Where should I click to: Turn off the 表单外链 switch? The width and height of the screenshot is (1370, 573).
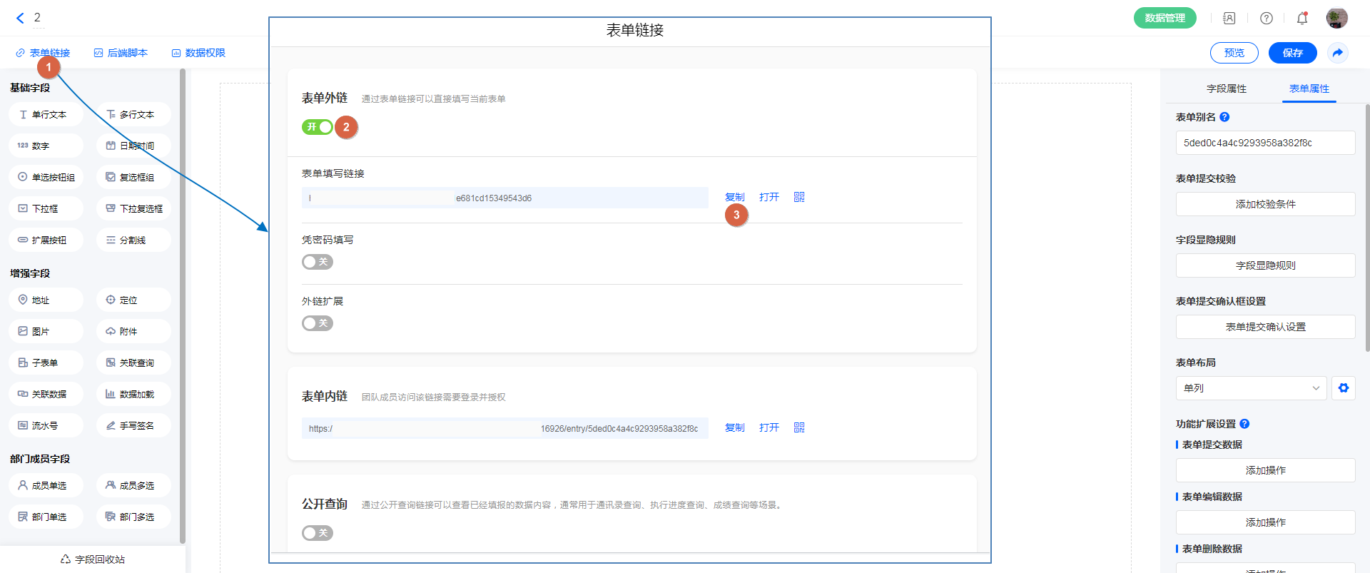318,127
